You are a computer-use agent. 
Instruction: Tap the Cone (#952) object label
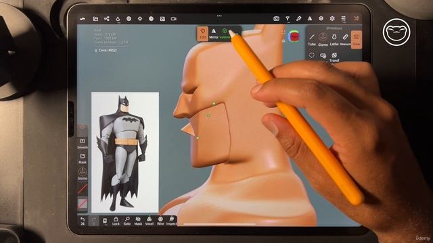pos(106,51)
